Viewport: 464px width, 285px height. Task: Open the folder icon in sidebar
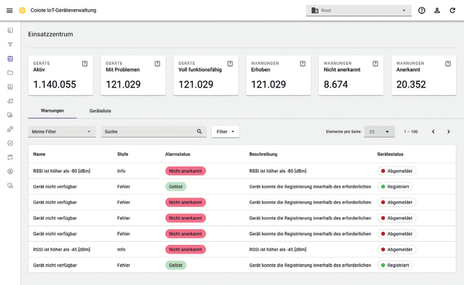10,73
